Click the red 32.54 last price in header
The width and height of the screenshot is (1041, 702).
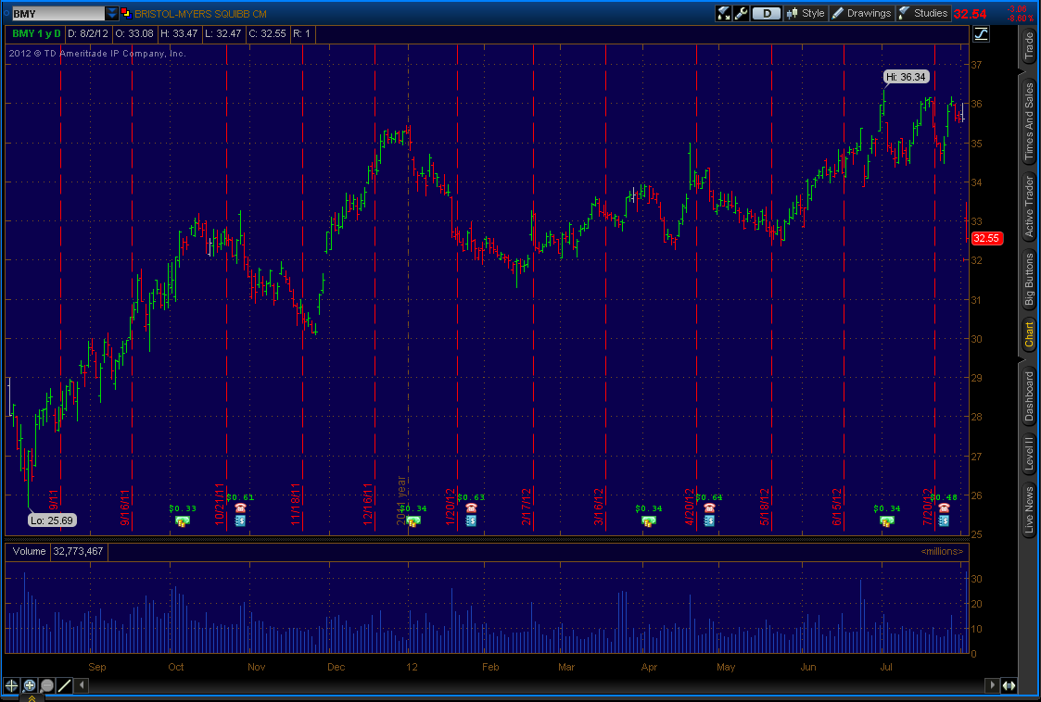[970, 14]
